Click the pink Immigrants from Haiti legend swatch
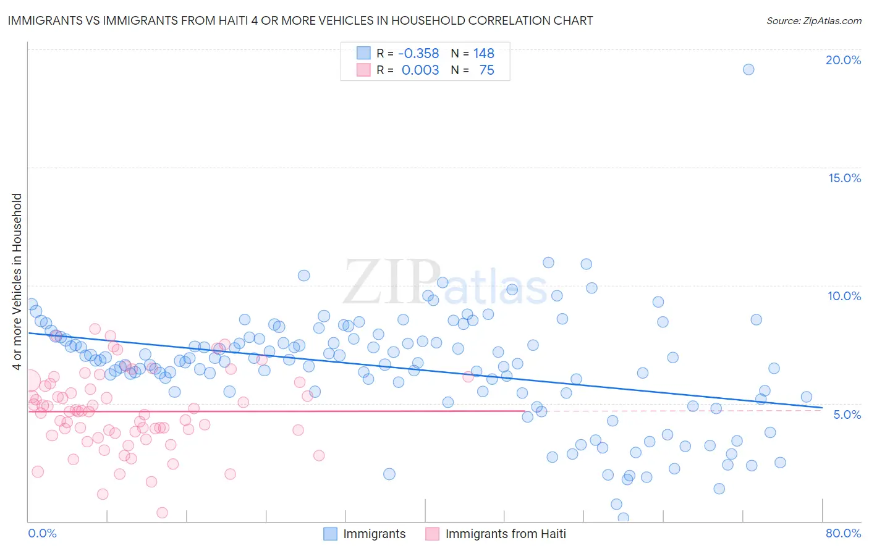Viewport: 869px width, 551px height. [x=433, y=534]
